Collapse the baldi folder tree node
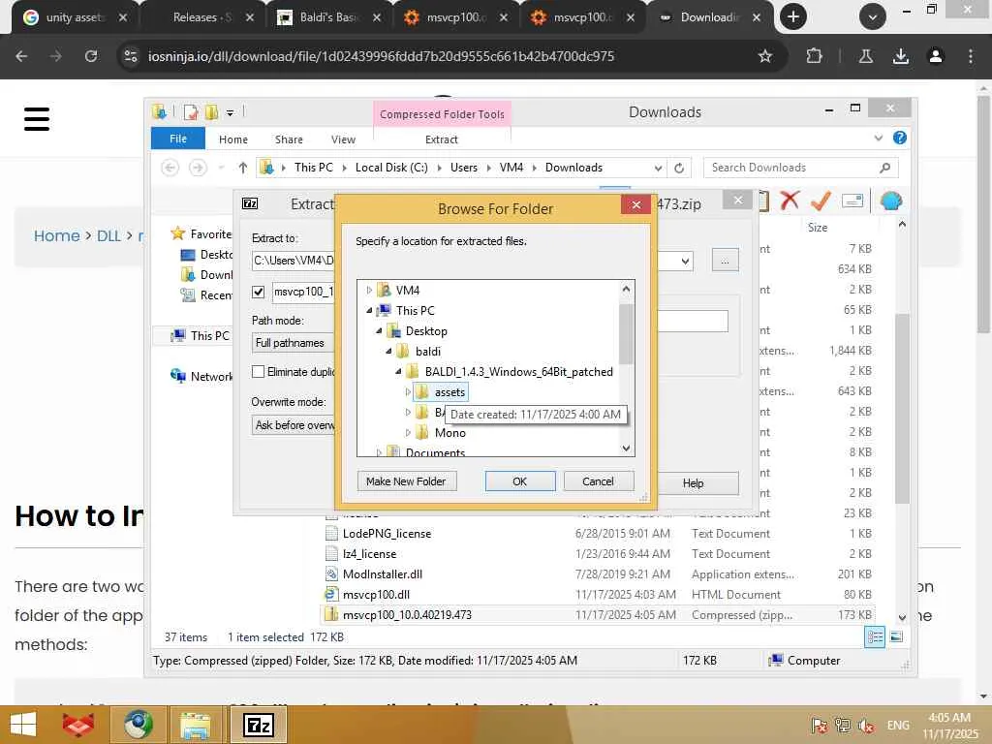The width and height of the screenshot is (992, 744). point(388,351)
